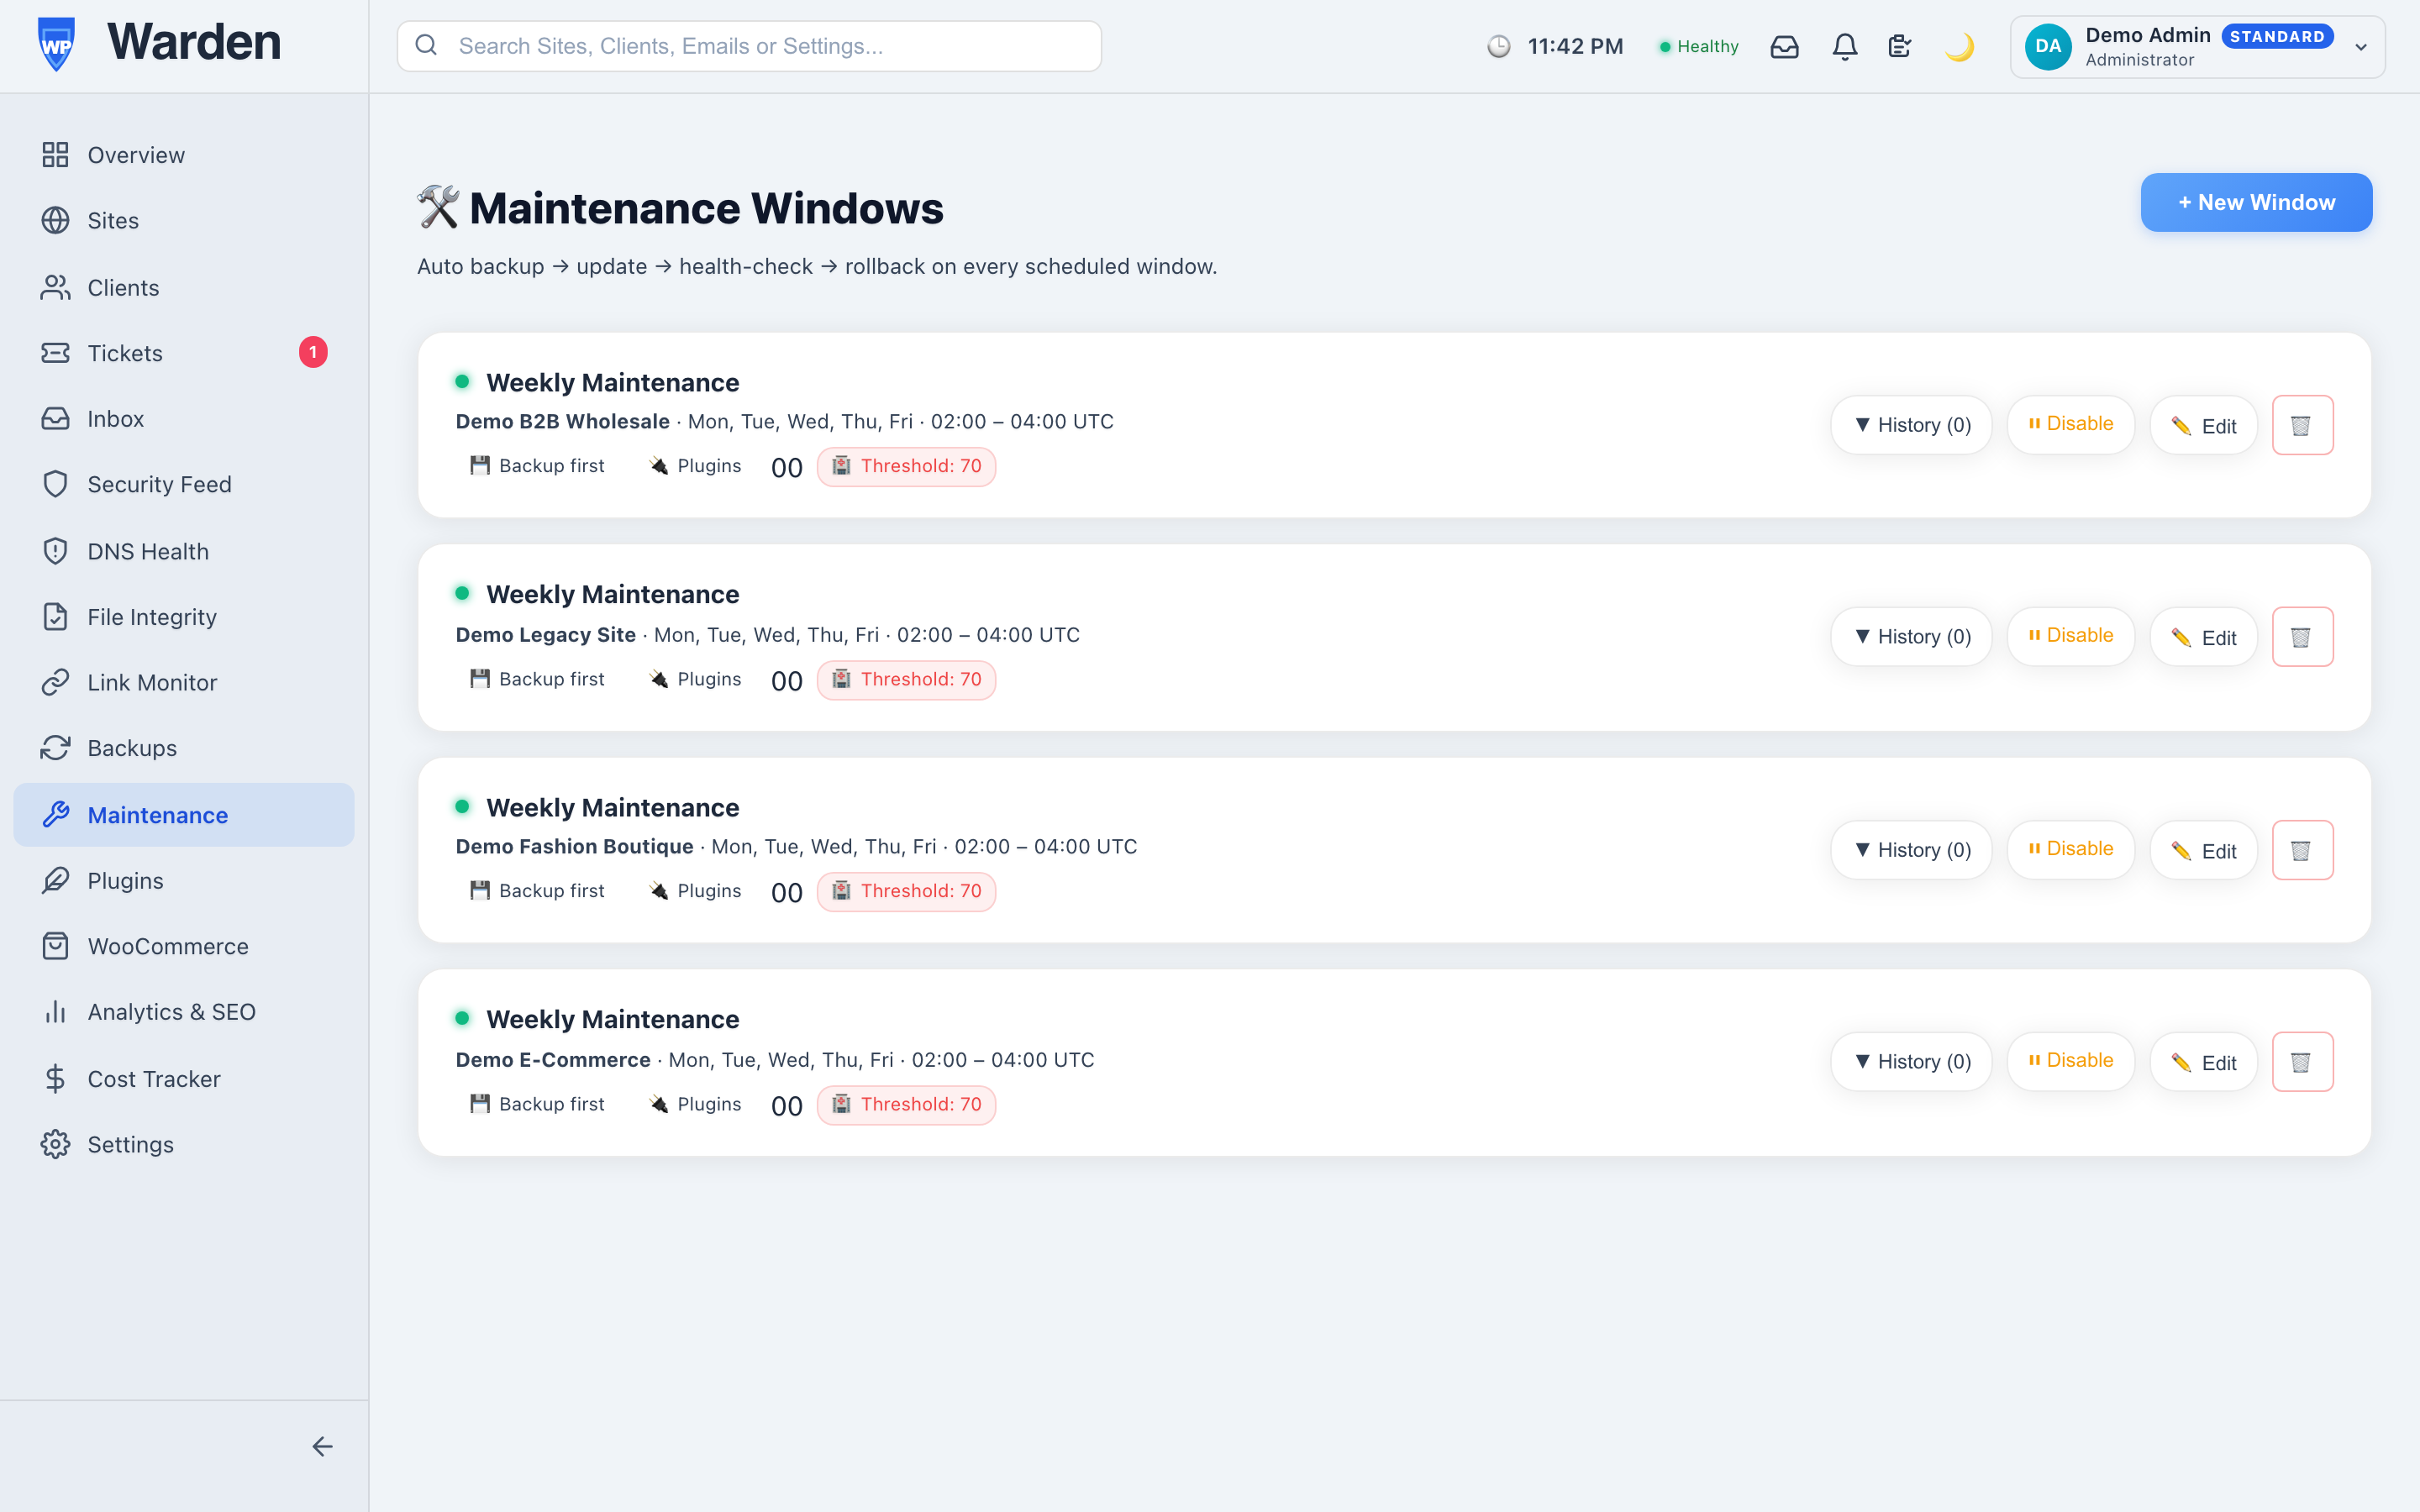This screenshot has width=2420, height=1512.
Task: Open the clipboard notes icon in header
Action: click(1900, 46)
